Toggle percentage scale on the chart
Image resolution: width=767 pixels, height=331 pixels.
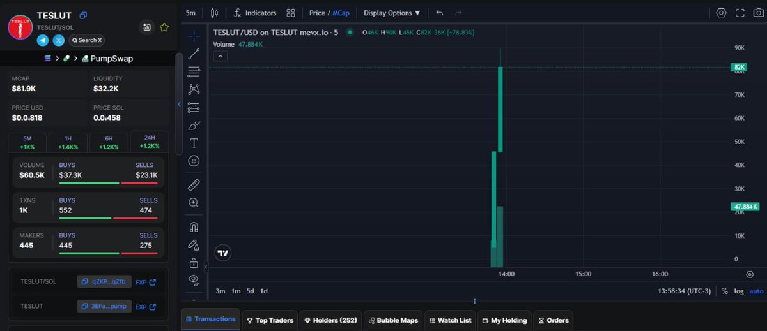pos(725,291)
